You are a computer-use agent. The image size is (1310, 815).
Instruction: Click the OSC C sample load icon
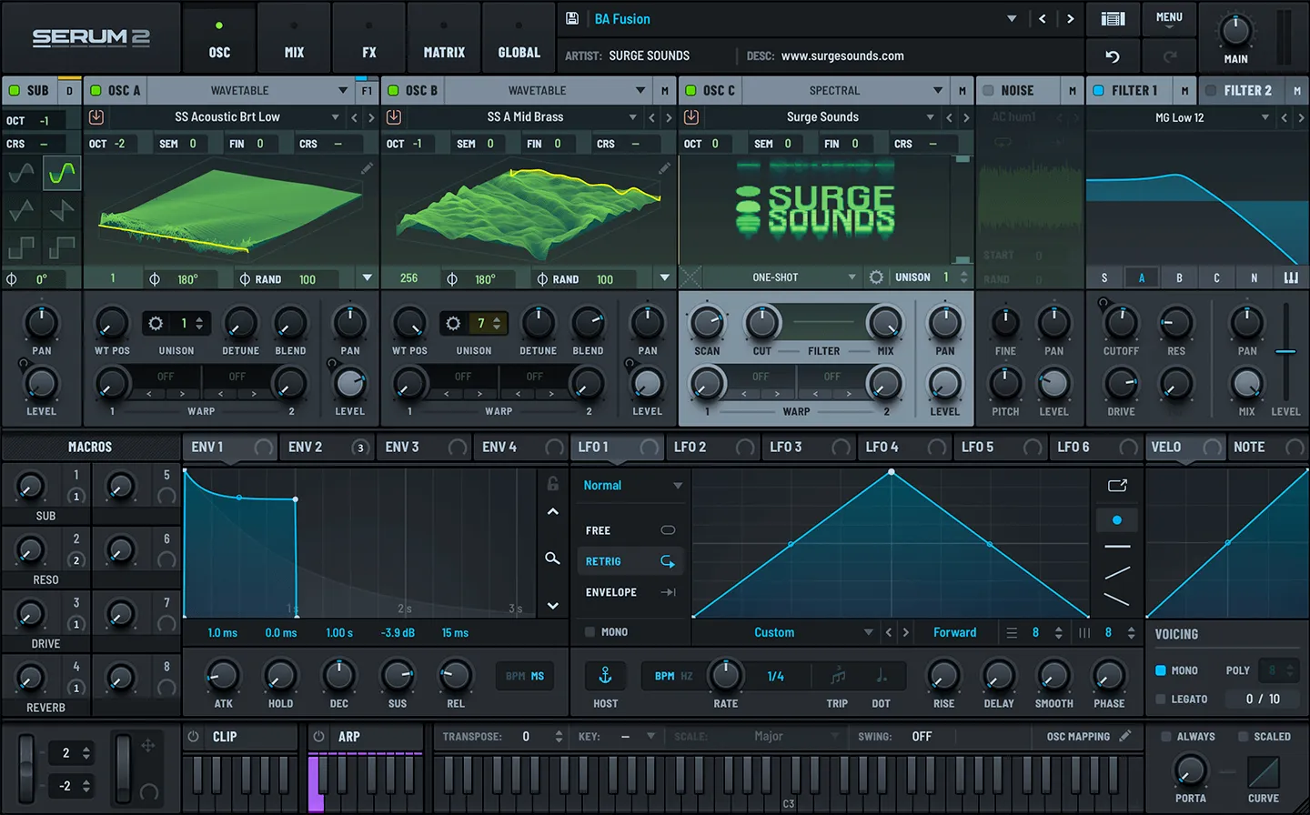(x=691, y=117)
